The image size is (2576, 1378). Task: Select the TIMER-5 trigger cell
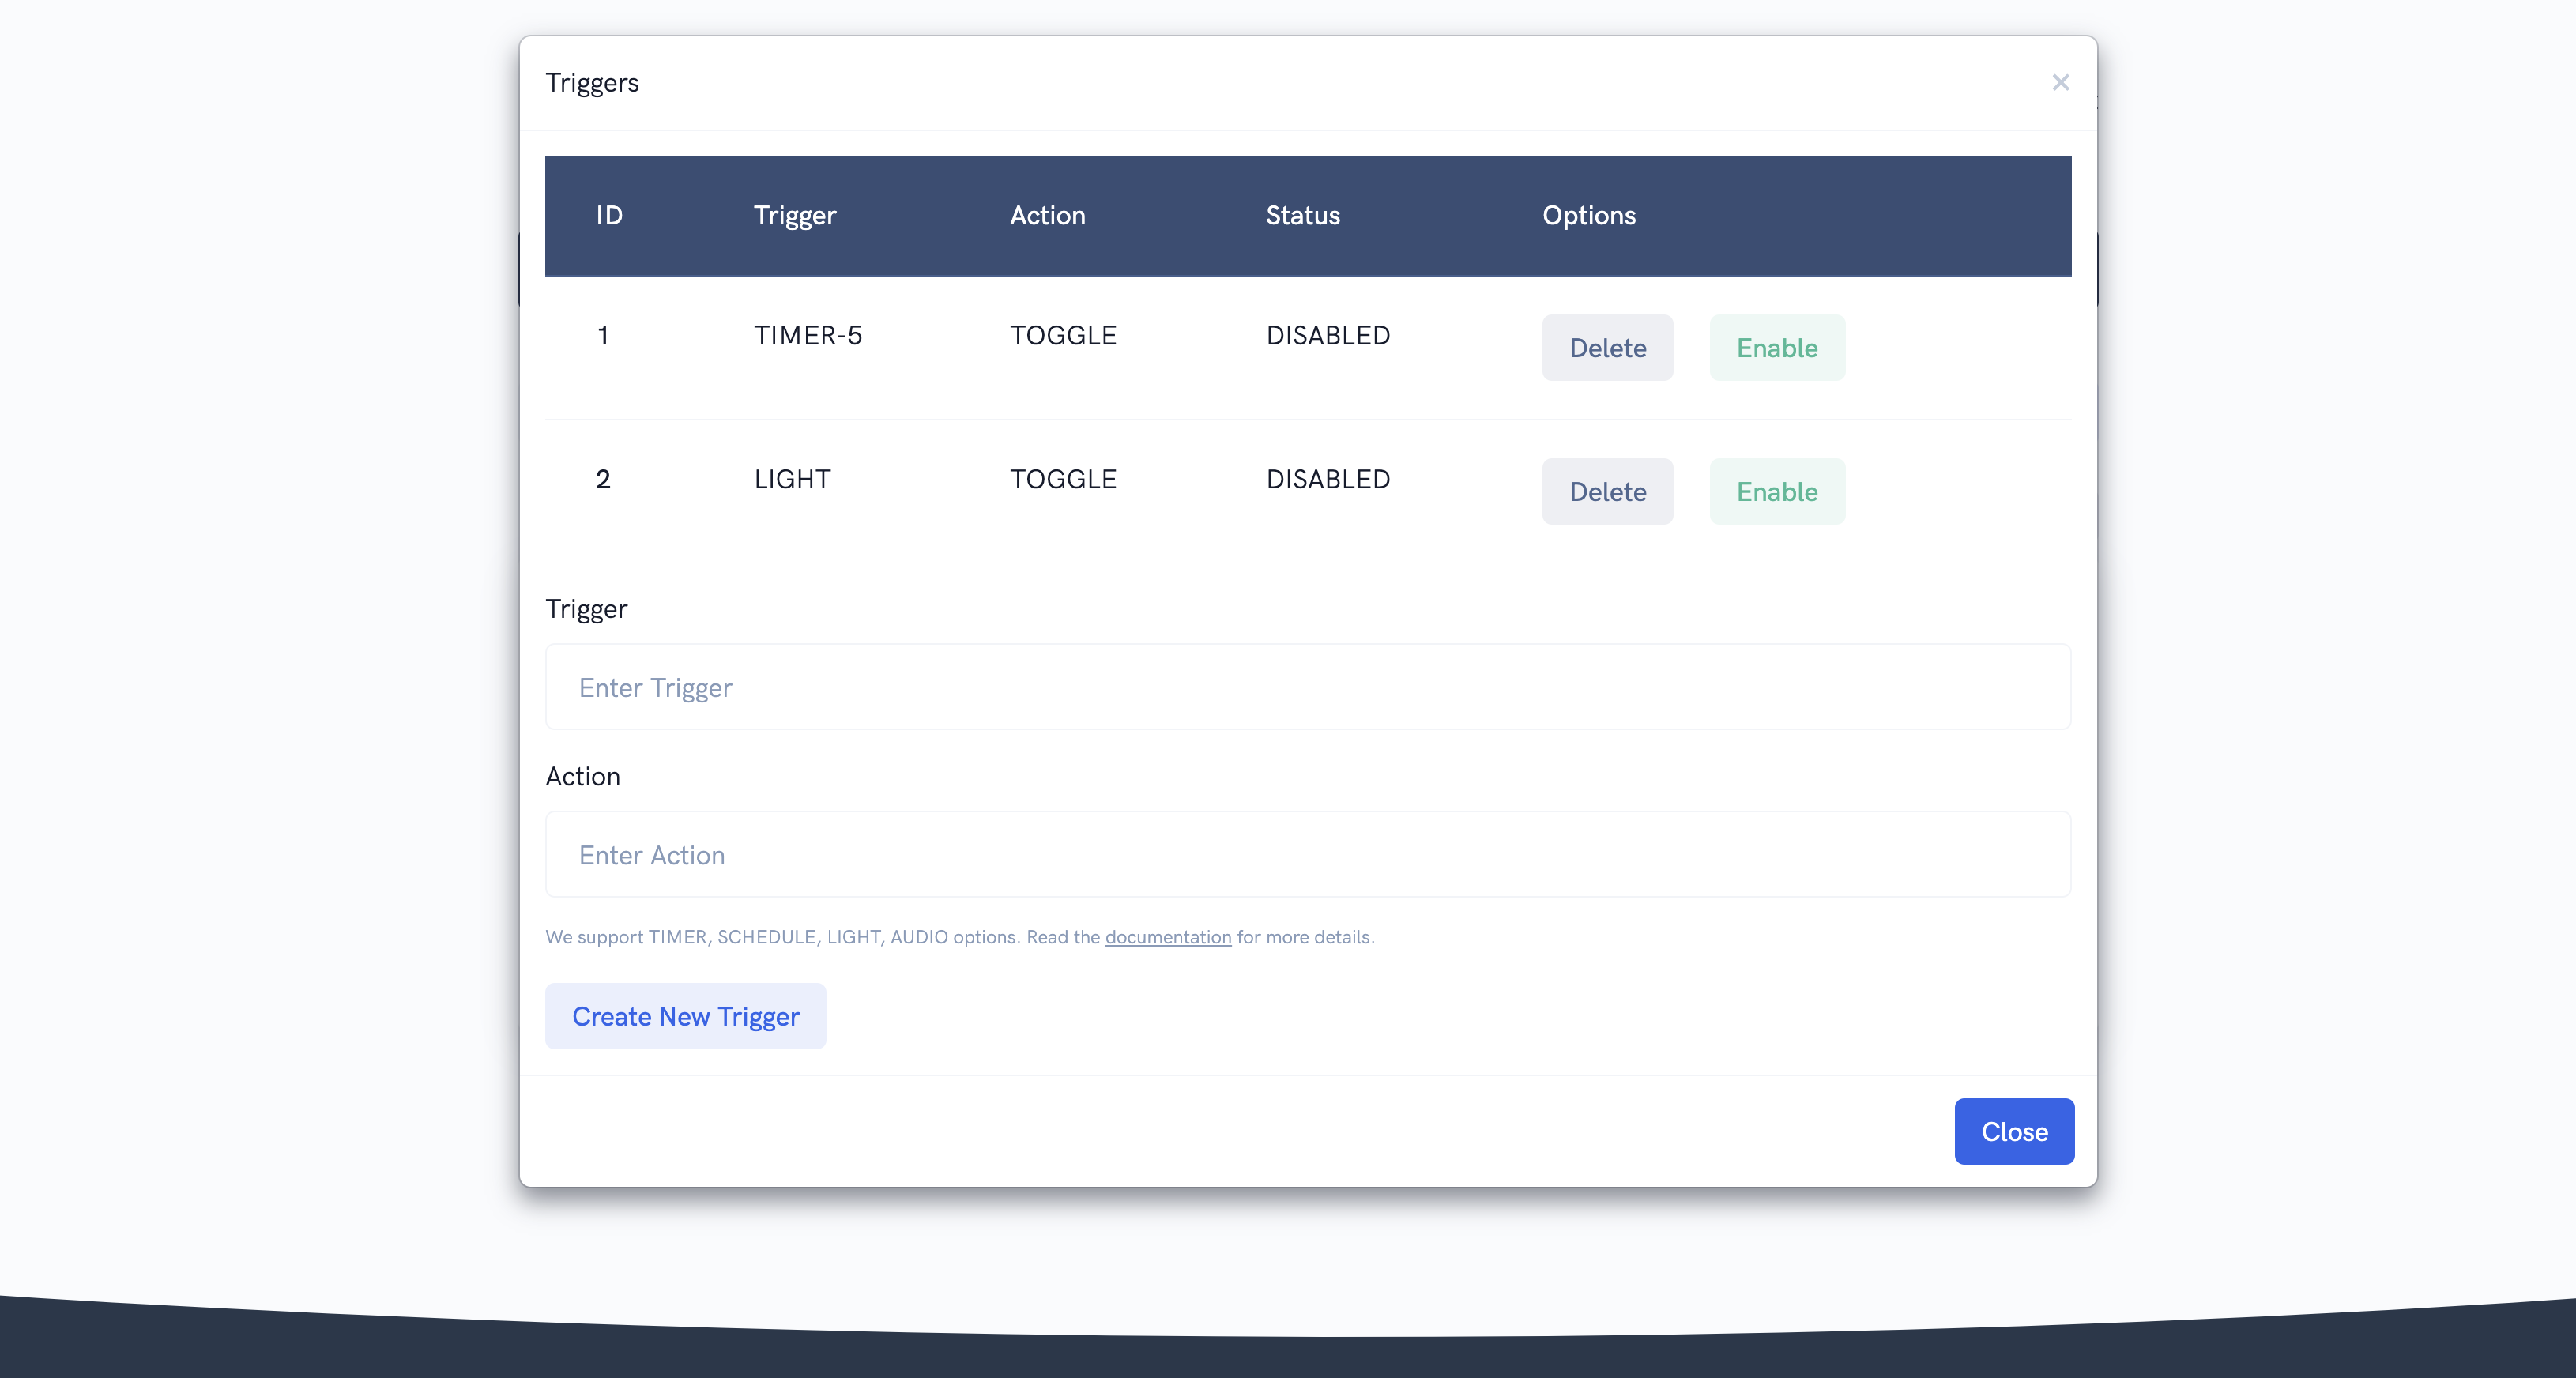coord(807,336)
